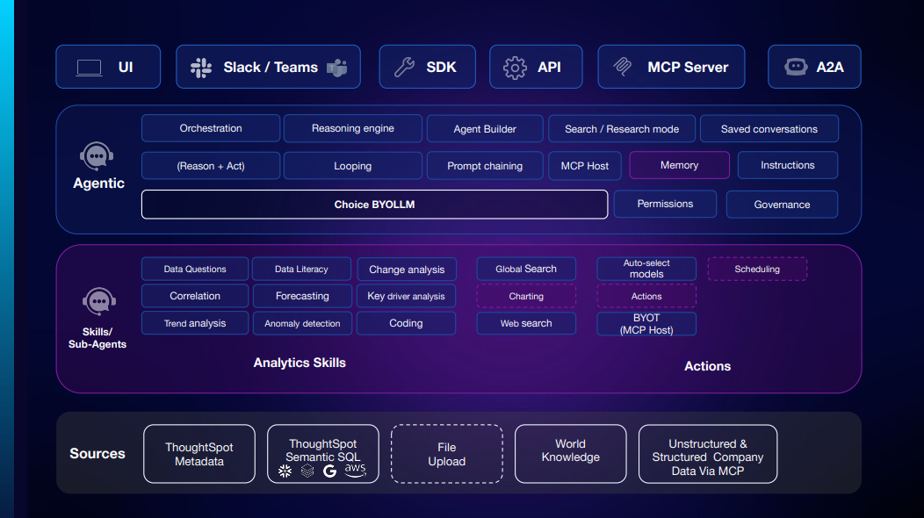The height and width of the screenshot is (518, 924).
Task: Click the Snowflake logo under Semantic SQL
Action: (285, 471)
